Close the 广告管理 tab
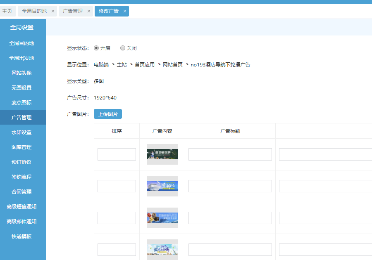The image size is (372, 260). tap(89, 11)
